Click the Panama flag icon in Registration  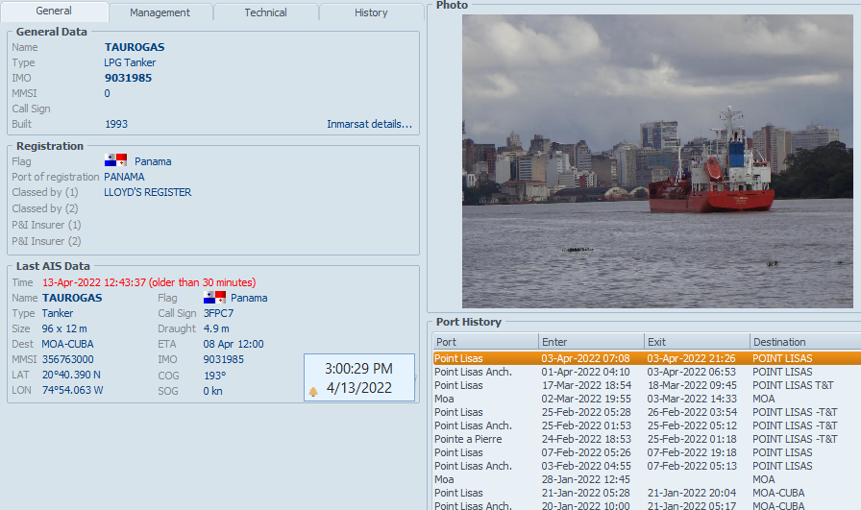pos(116,160)
